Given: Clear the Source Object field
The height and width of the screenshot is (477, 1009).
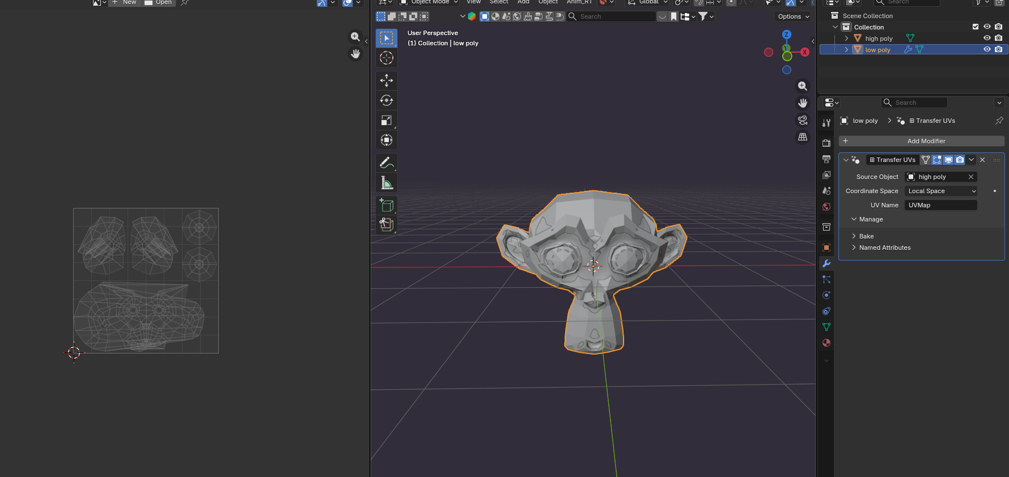Looking at the screenshot, I should coord(971,177).
